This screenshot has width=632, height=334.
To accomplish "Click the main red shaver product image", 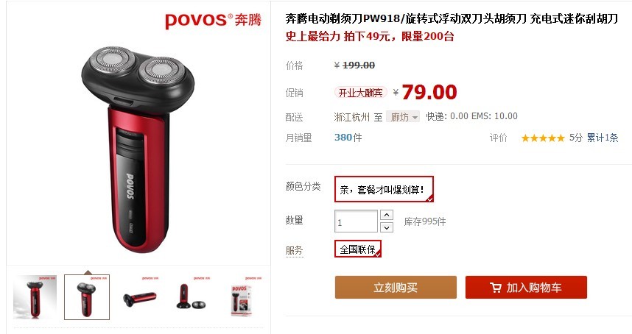I will [138, 149].
